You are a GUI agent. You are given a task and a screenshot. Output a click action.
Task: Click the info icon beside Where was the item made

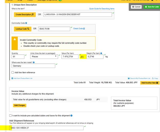34,62
